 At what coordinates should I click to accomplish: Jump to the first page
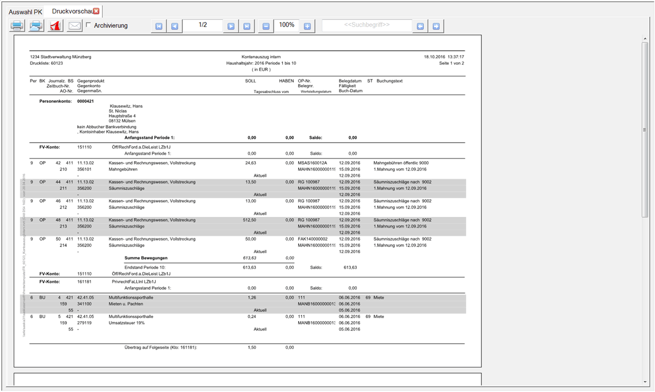158,26
